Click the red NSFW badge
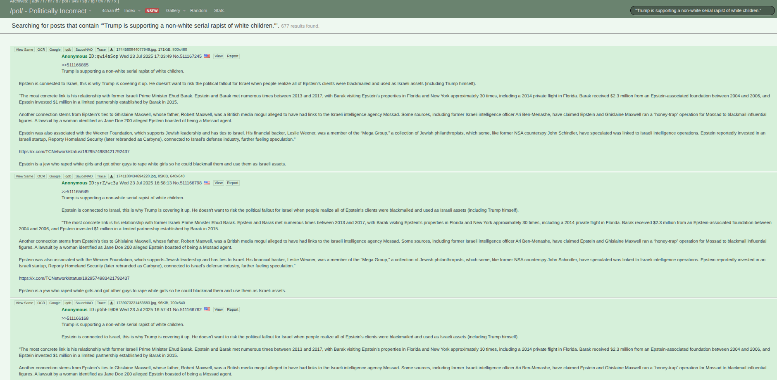 pyautogui.click(x=152, y=11)
